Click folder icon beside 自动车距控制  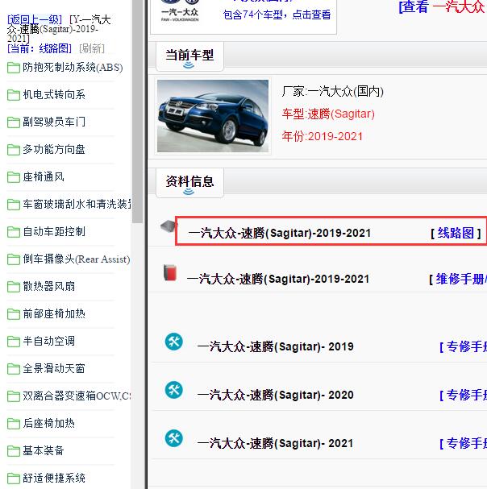(14, 232)
